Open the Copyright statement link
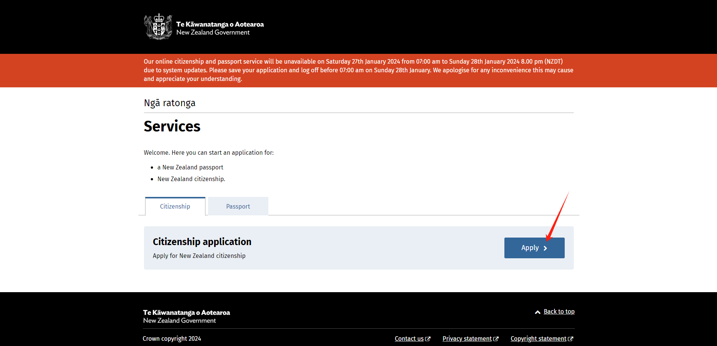Screen dimensions: 717x346 coord(538,338)
